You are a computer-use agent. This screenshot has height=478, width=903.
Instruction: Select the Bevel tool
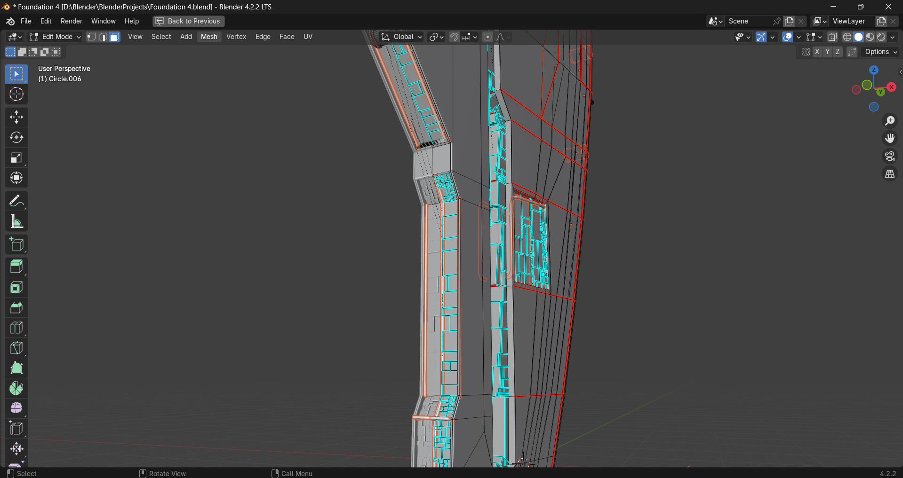tap(16, 307)
